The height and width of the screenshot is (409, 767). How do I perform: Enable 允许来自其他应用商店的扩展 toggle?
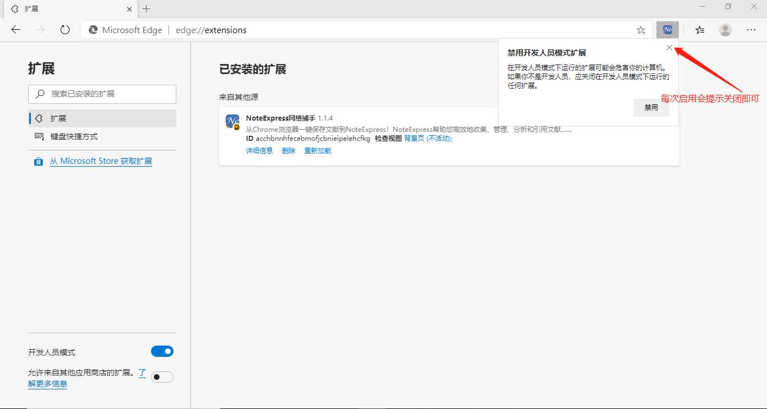tap(162, 377)
